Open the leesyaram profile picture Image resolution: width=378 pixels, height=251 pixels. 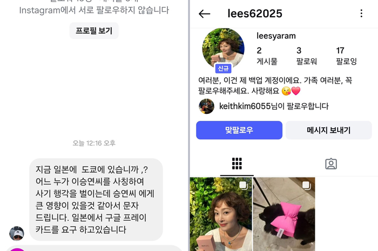tap(223, 48)
